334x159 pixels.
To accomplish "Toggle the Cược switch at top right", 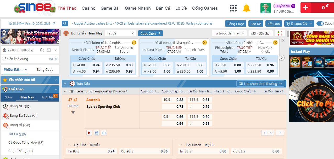I will click(320, 23).
